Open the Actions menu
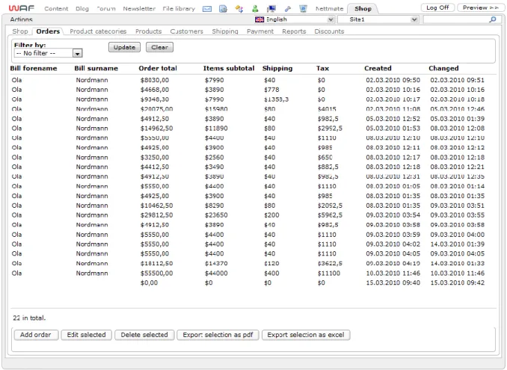Image resolution: width=507 pixels, height=370 pixels. [22, 19]
